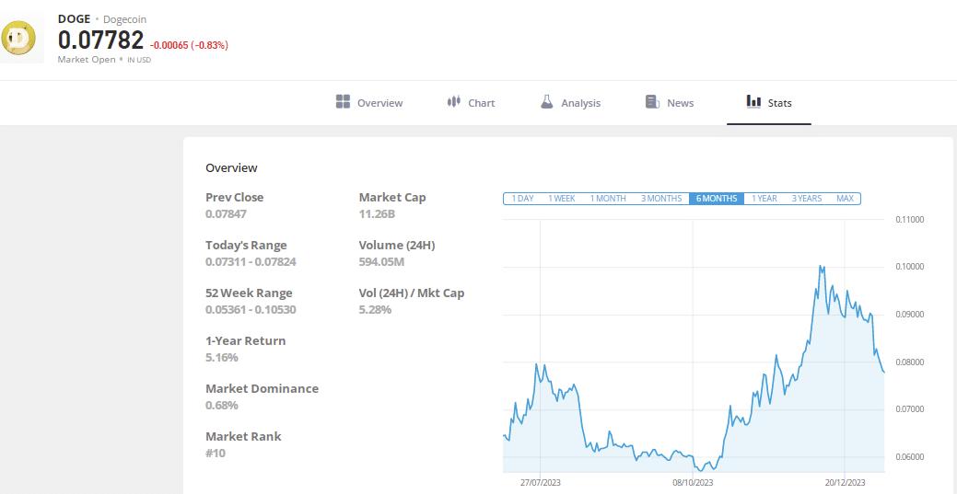Click the Stats bar chart icon
The image size is (957, 494).
pos(753,101)
